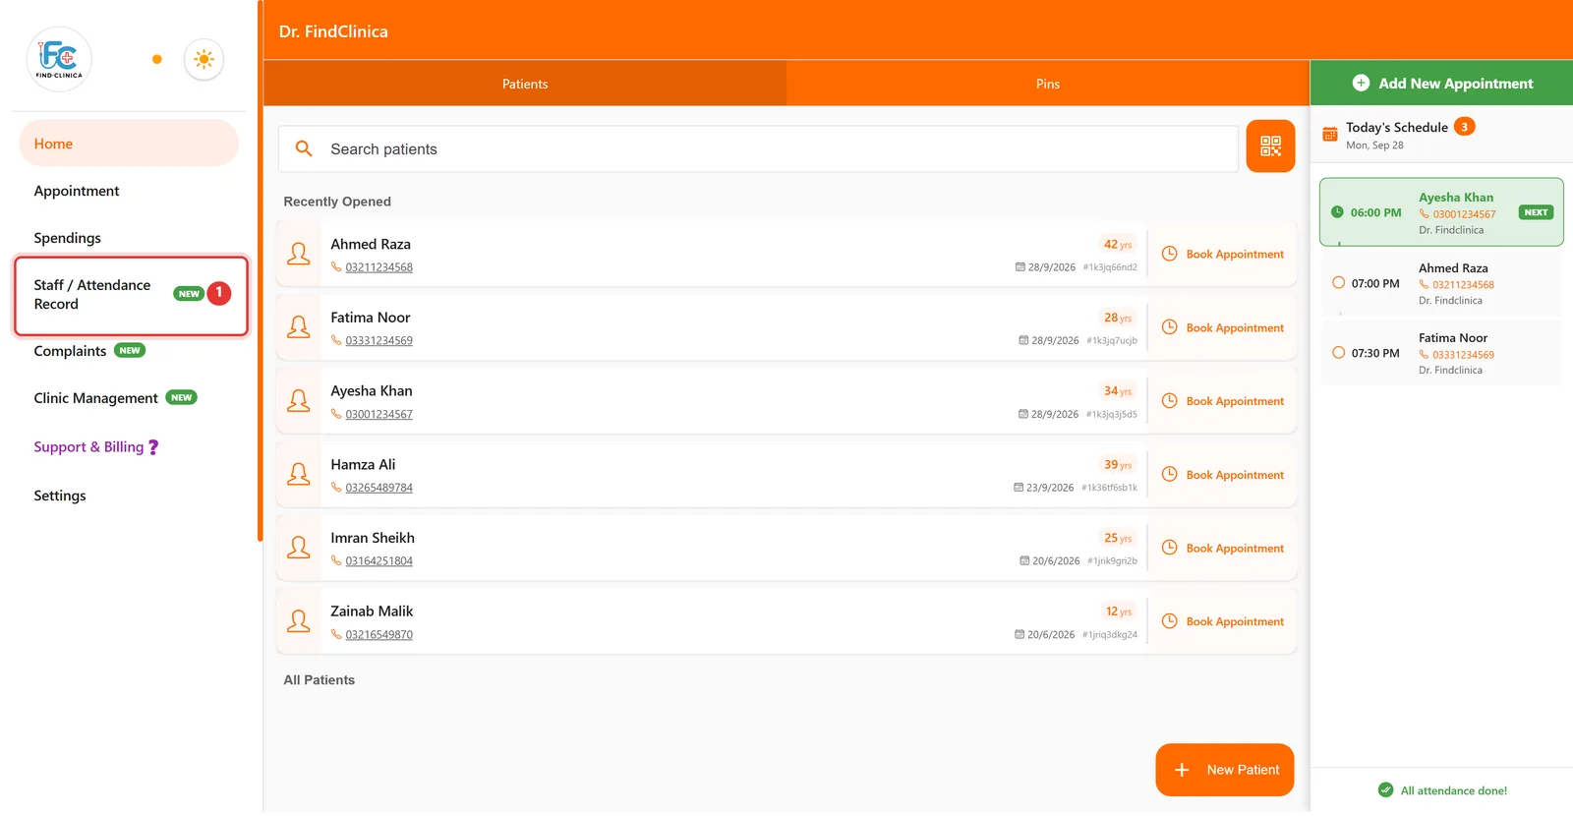Click Ahmed Raza's patient avatar icon
1573x816 pixels.
point(299,254)
